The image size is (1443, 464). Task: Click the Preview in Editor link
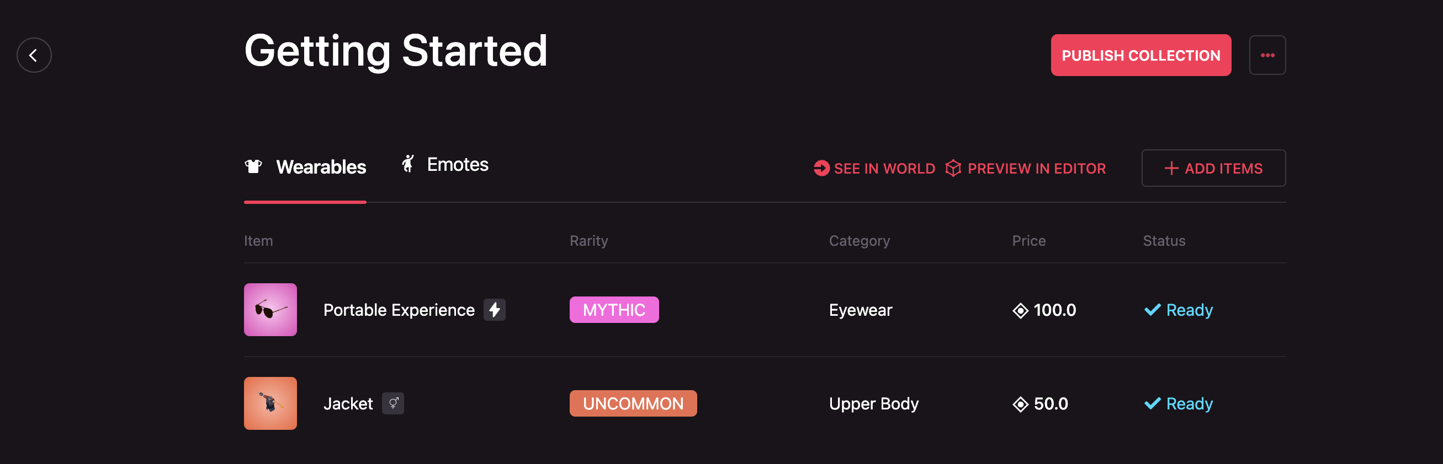coord(1026,168)
